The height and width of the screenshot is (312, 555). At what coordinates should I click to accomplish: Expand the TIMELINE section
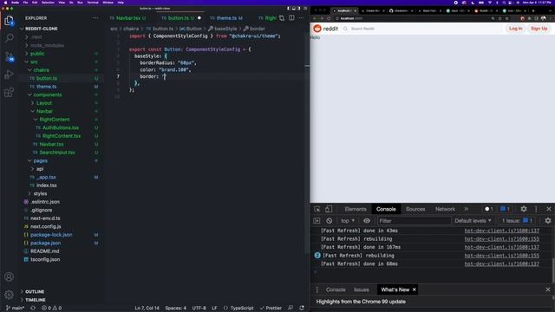(x=35, y=300)
